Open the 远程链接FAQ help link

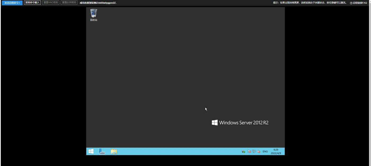click(x=358, y=3)
